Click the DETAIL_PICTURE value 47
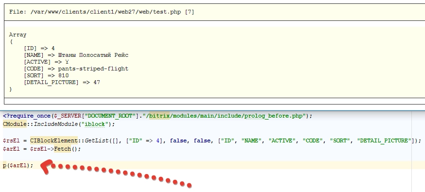Viewport: 425px width, 192px height. point(97,82)
